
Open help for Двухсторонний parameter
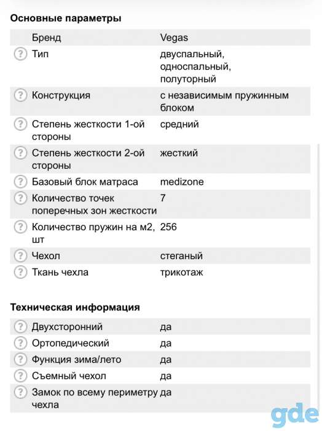tap(20, 326)
